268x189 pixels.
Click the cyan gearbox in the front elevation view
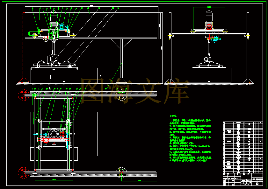pos(62,27)
